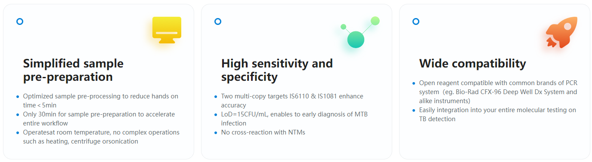592x162 pixels.
Task: Click the yellow monitor icon
Action: tap(167, 30)
